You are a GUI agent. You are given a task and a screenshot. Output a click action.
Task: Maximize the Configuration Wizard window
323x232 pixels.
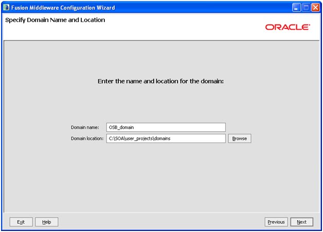click(x=306, y=8)
